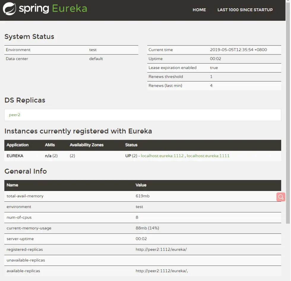The image size is (291, 281).
Task: Click the Renews threshold label
Action: pos(166,77)
